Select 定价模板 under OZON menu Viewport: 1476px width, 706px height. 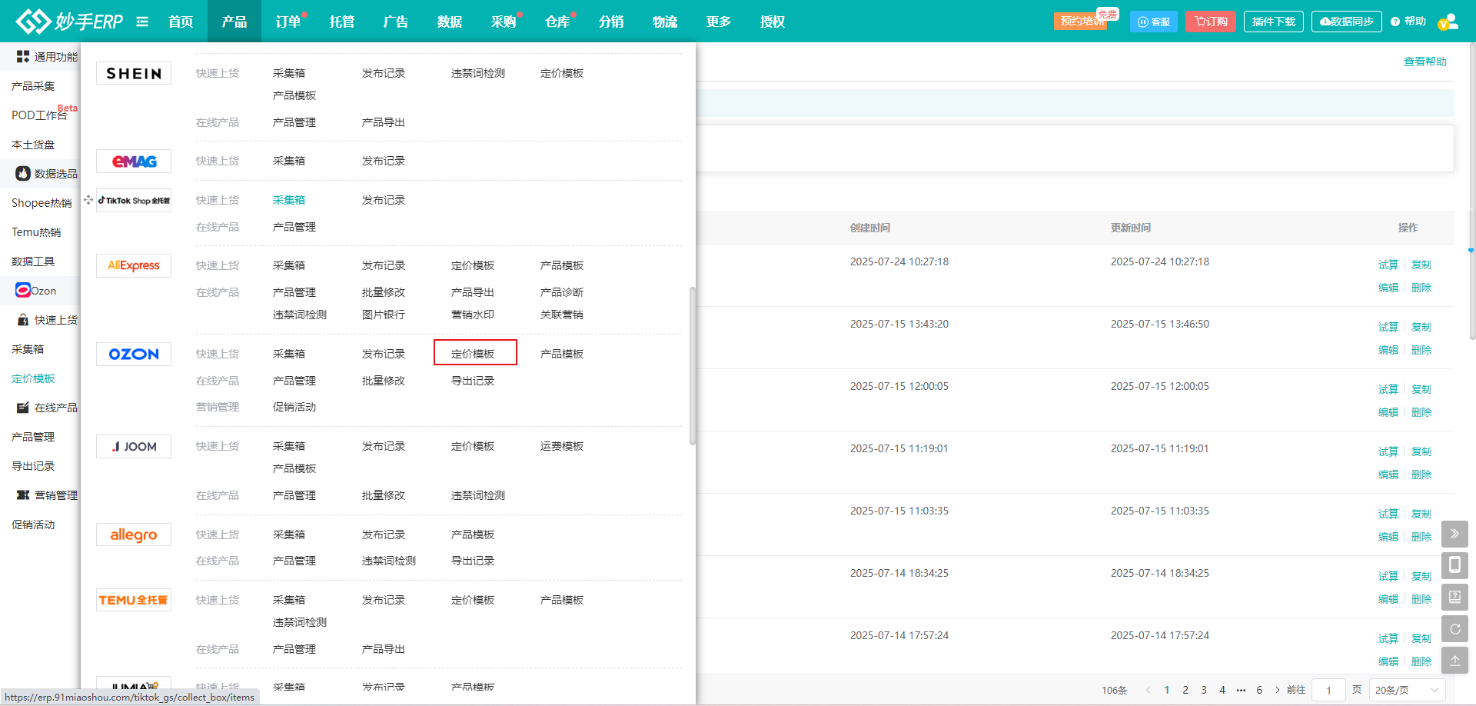pyautogui.click(x=474, y=354)
